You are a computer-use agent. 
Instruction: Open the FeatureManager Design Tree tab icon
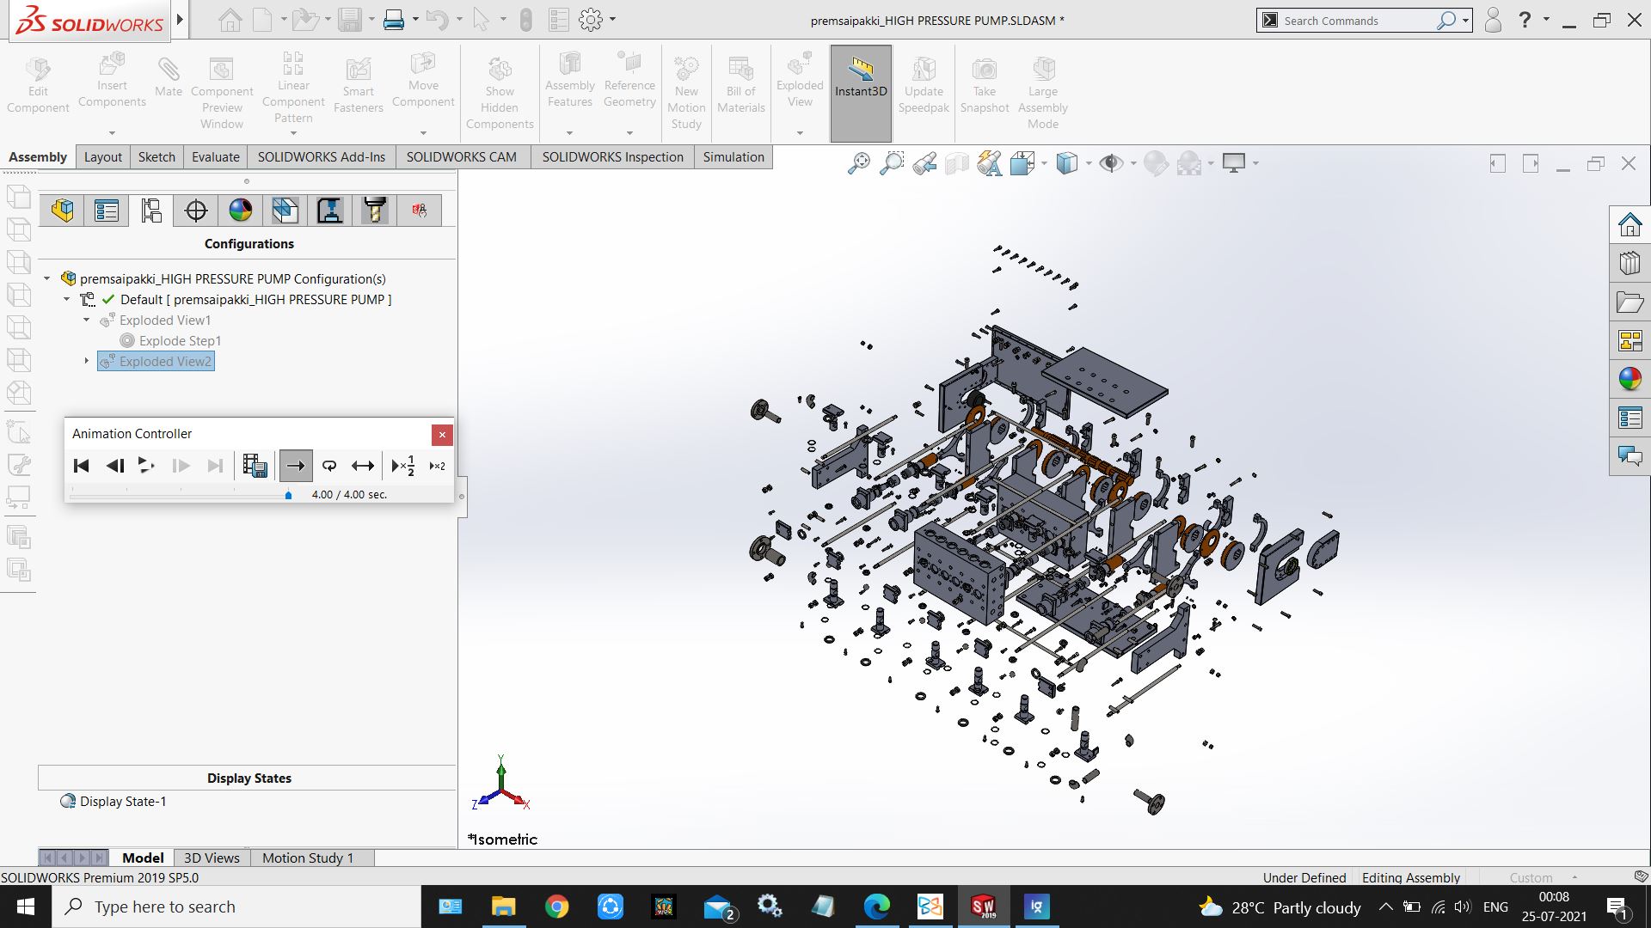click(x=62, y=211)
